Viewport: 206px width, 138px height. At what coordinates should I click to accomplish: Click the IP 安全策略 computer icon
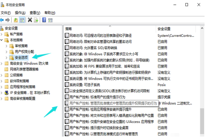6,93
